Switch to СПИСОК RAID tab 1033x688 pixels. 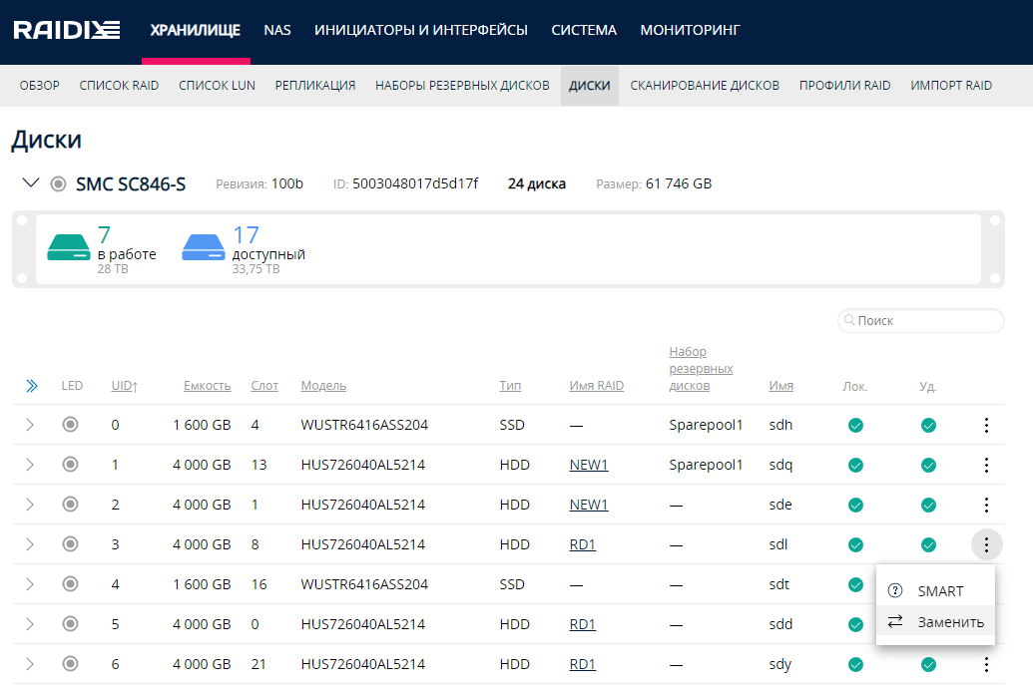119,86
